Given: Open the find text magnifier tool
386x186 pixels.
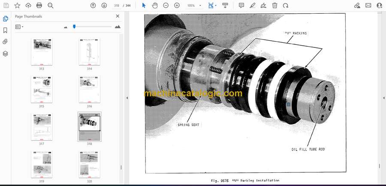Looking at the screenshot, I should click(51, 6).
